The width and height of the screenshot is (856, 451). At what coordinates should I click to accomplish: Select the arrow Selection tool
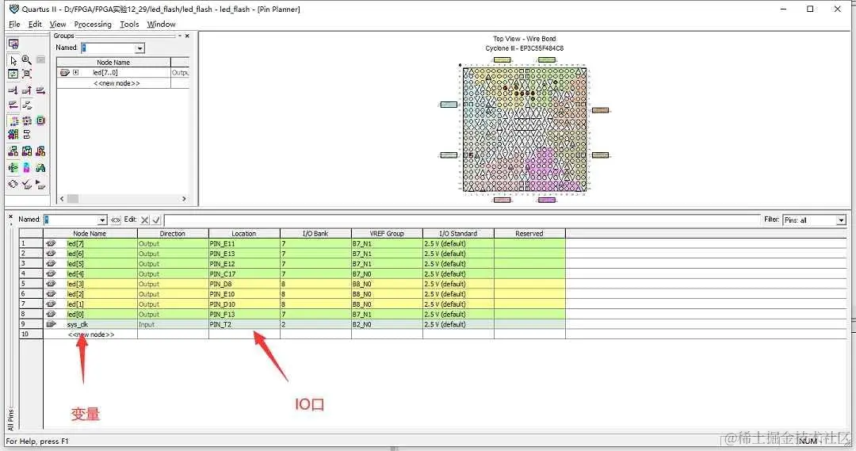pos(13,60)
